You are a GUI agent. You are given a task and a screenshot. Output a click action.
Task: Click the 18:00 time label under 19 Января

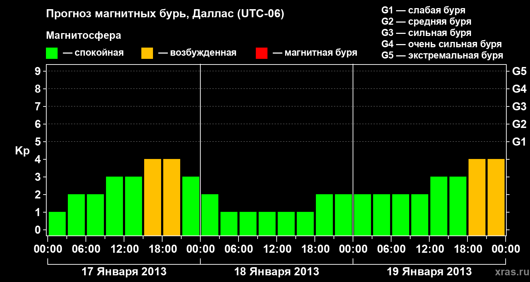467,249
